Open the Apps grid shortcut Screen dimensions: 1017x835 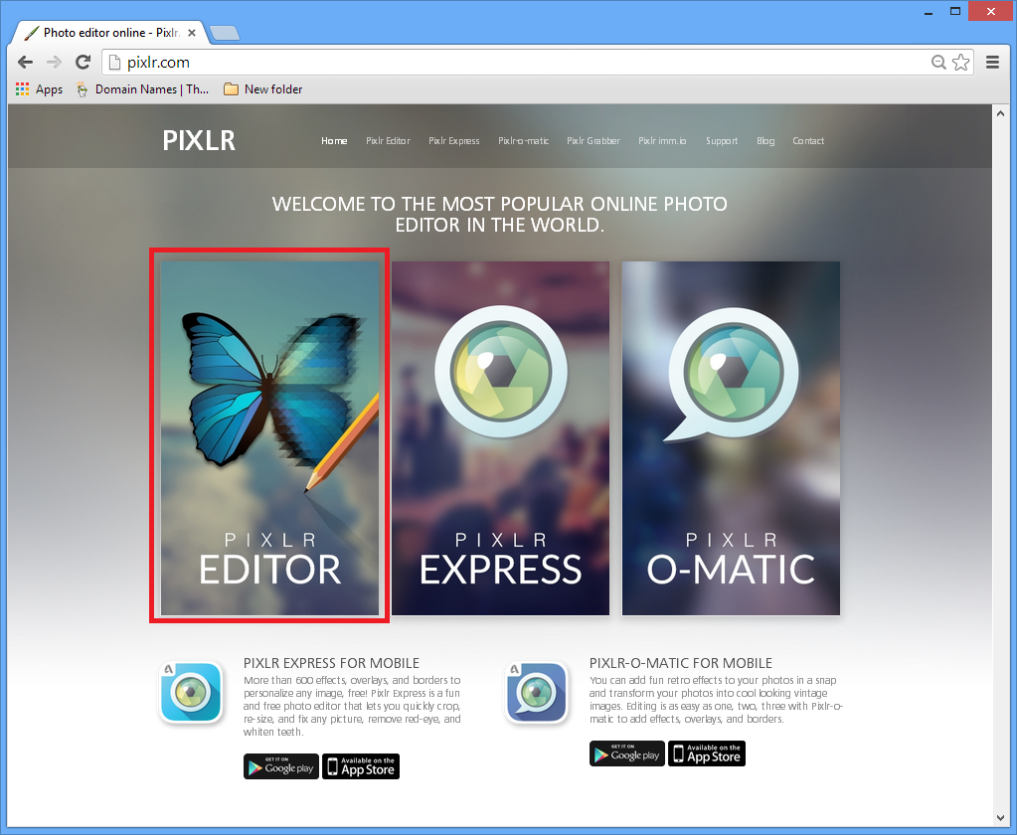point(39,89)
